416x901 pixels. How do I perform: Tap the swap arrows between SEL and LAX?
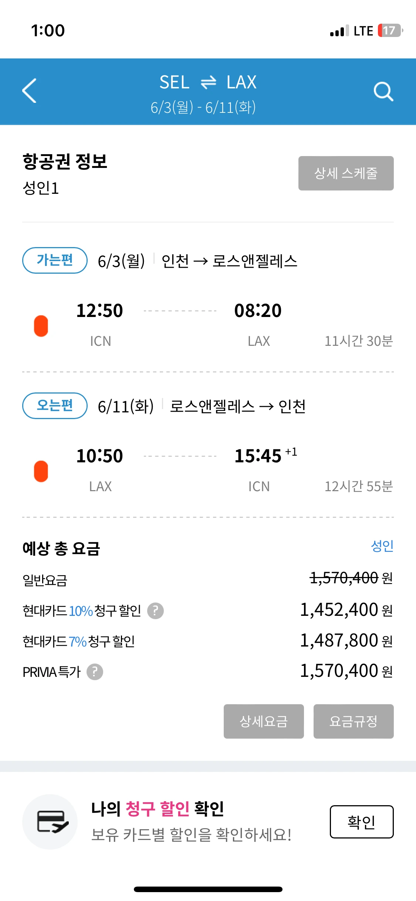[x=208, y=82]
